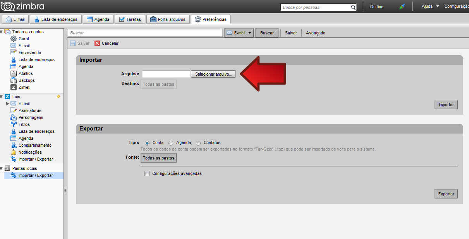
Task: Open Assinaturas via its pencil icon
Action: (14, 110)
